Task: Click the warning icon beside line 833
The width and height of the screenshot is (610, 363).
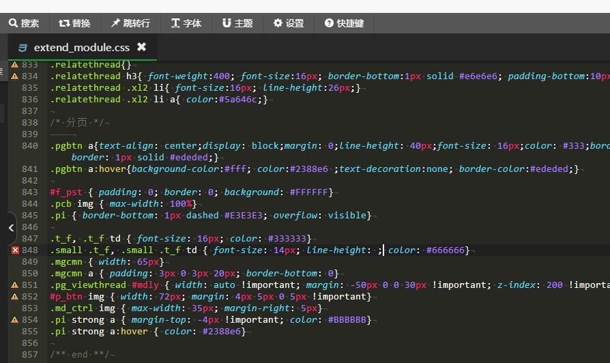Action: click(15, 65)
